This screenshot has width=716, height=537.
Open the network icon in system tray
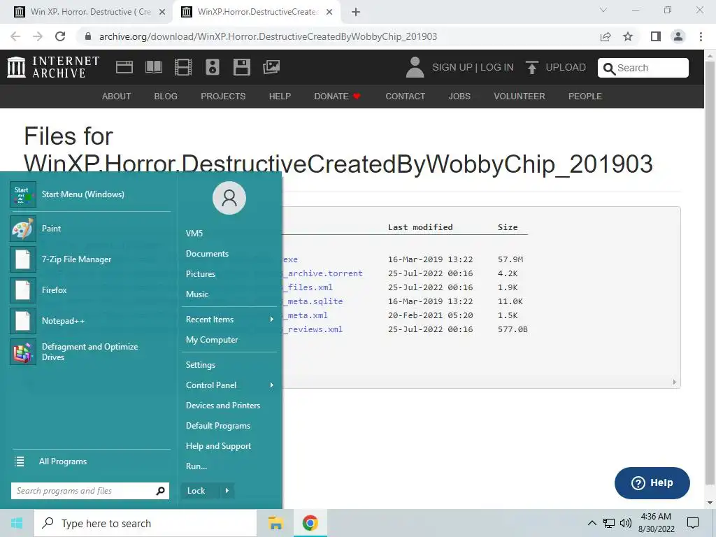click(x=609, y=523)
